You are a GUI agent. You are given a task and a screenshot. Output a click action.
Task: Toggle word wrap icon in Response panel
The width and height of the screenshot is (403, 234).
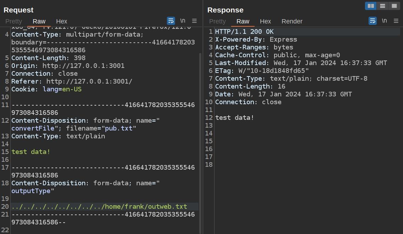tap(372, 21)
